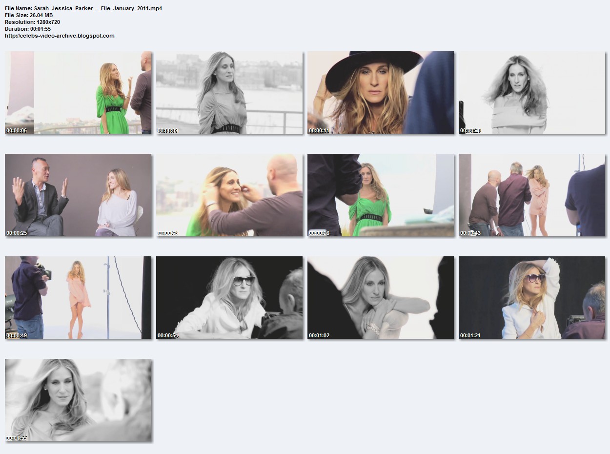The image size is (610, 454).
Task: Open the last thumbnail in the bottom row
Action: (78, 400)
